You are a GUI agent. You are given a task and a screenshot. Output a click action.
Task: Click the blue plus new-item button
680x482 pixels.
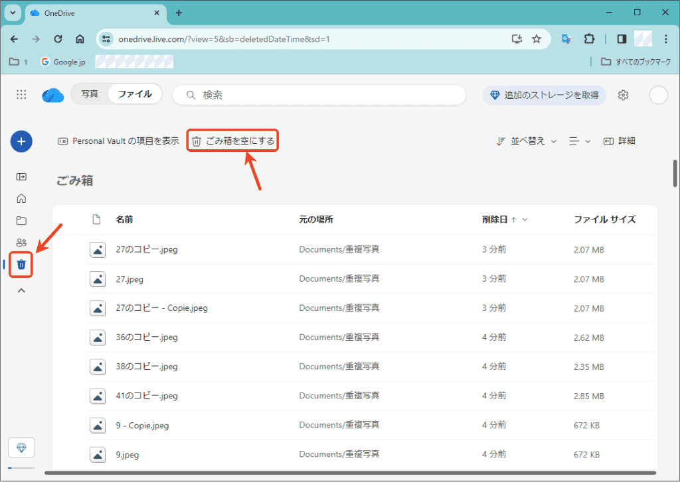(x=21, y=141)
